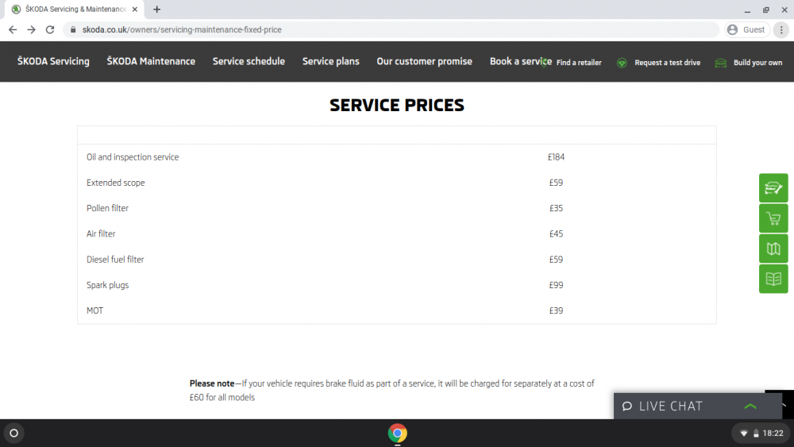Open Our customer promise
The width and height of the screenshot is (794, 447).
pos(424,61)
